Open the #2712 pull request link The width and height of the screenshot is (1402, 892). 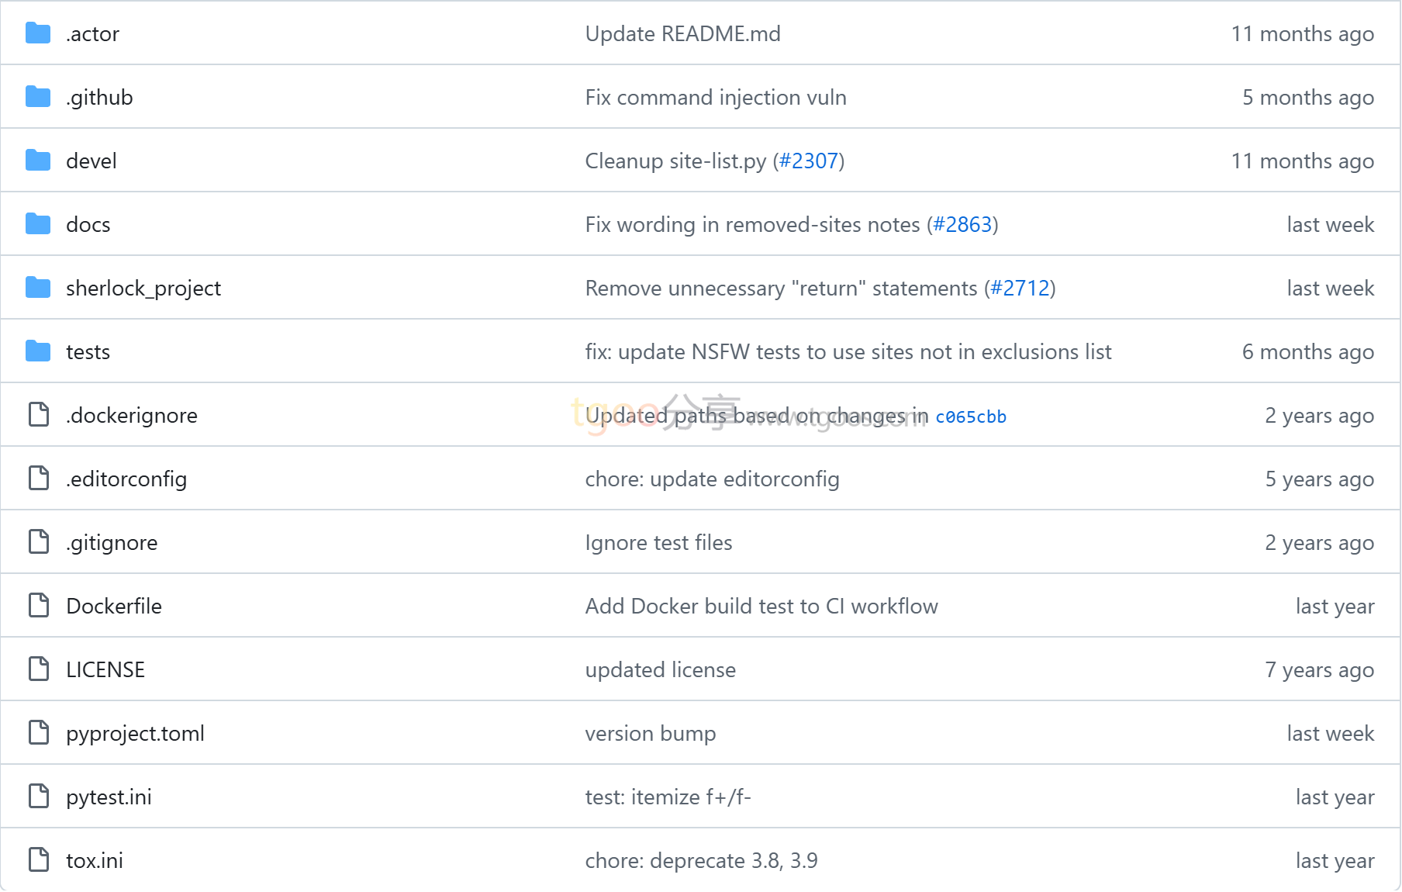pyautogui.click(x=1020, y=288)
